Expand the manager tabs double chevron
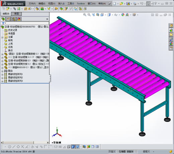 click(x=47, y=19)
